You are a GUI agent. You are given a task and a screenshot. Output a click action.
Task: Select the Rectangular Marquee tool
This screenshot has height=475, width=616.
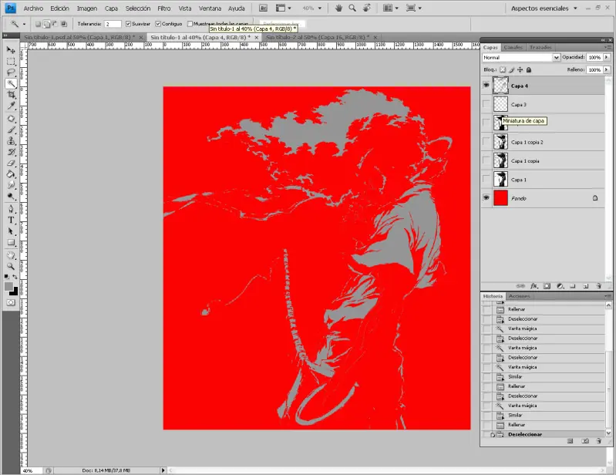click(11, 61)
